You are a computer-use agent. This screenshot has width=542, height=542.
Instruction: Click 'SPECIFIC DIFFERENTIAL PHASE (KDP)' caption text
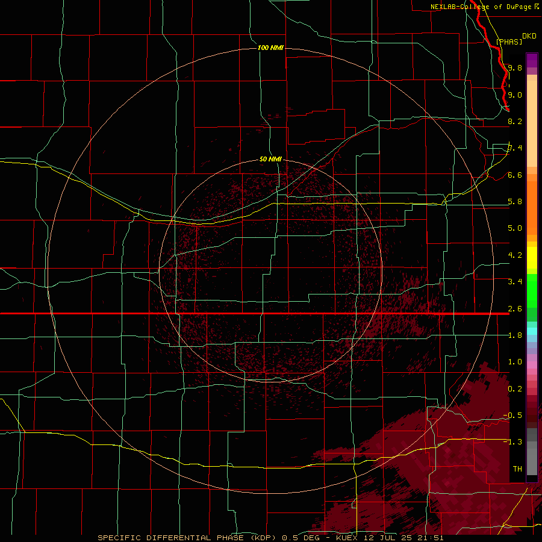(187, 538)
